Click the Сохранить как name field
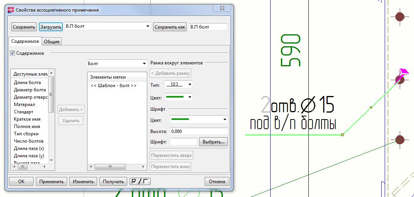The image size is (414, 197). [208, 27]
